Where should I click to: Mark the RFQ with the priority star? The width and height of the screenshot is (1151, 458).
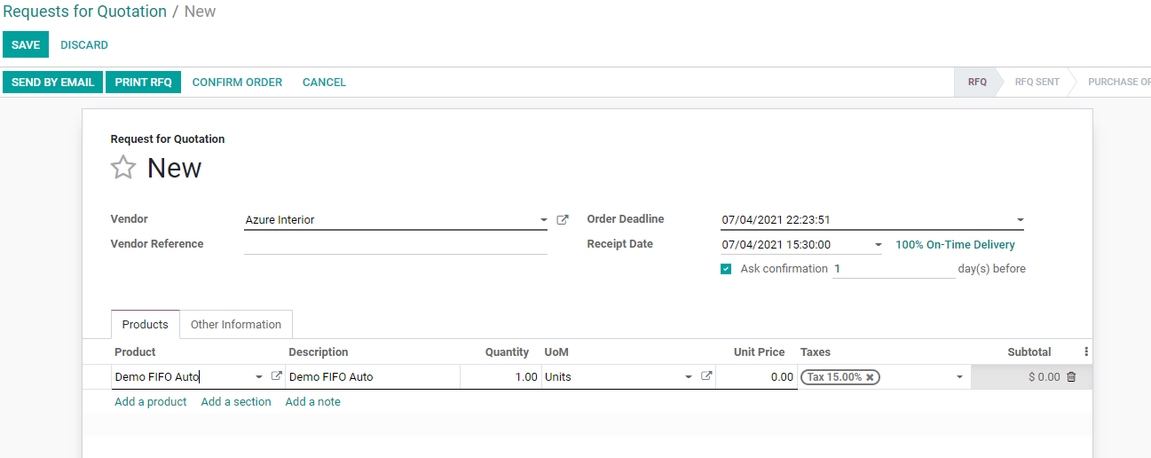pyautogui.click(x=123, y=168)
